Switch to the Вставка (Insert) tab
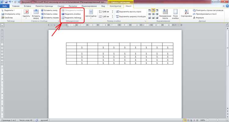 point(27,6)
